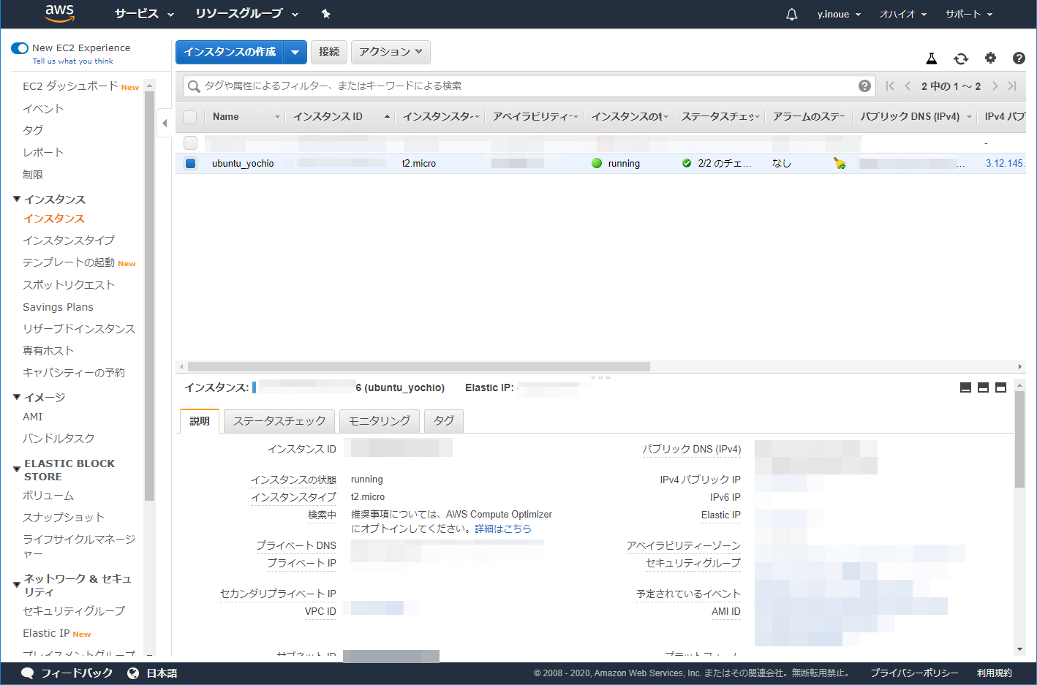Image resolution: width=1037 pixels, height=685 pixels.
Task: Set details pane to half height
Action: click(x=983, y=387)
